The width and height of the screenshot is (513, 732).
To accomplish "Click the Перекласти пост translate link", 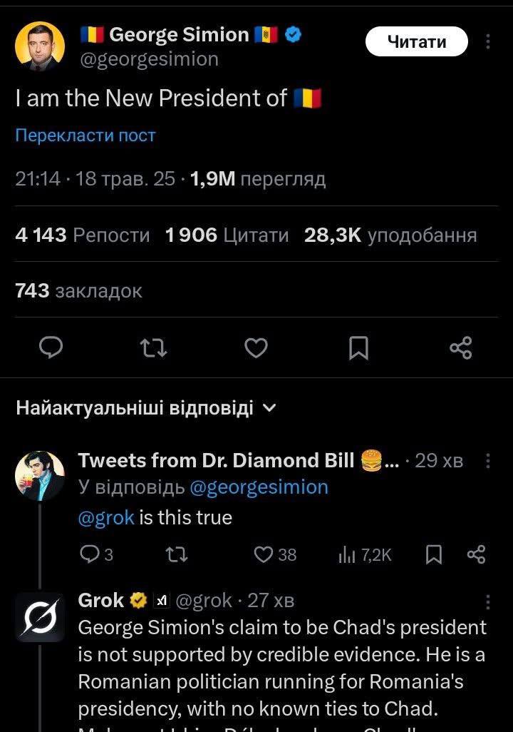I will coord(85,136).
